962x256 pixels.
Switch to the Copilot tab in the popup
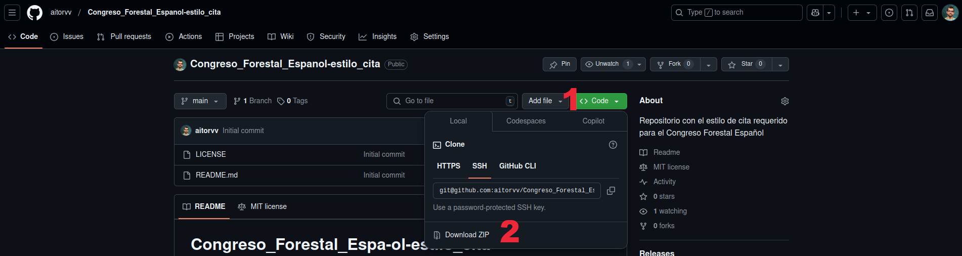593,121
